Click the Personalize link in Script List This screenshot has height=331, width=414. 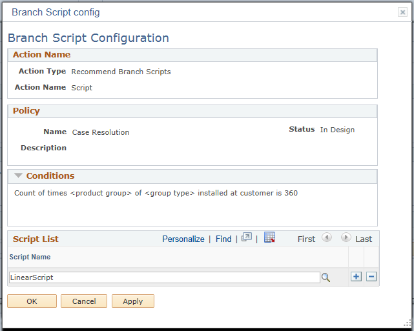coord(183,239)
